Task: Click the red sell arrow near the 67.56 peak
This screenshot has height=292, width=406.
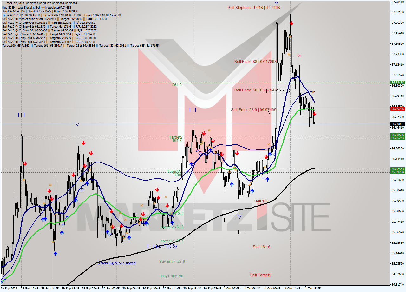Action: (291, 23)
